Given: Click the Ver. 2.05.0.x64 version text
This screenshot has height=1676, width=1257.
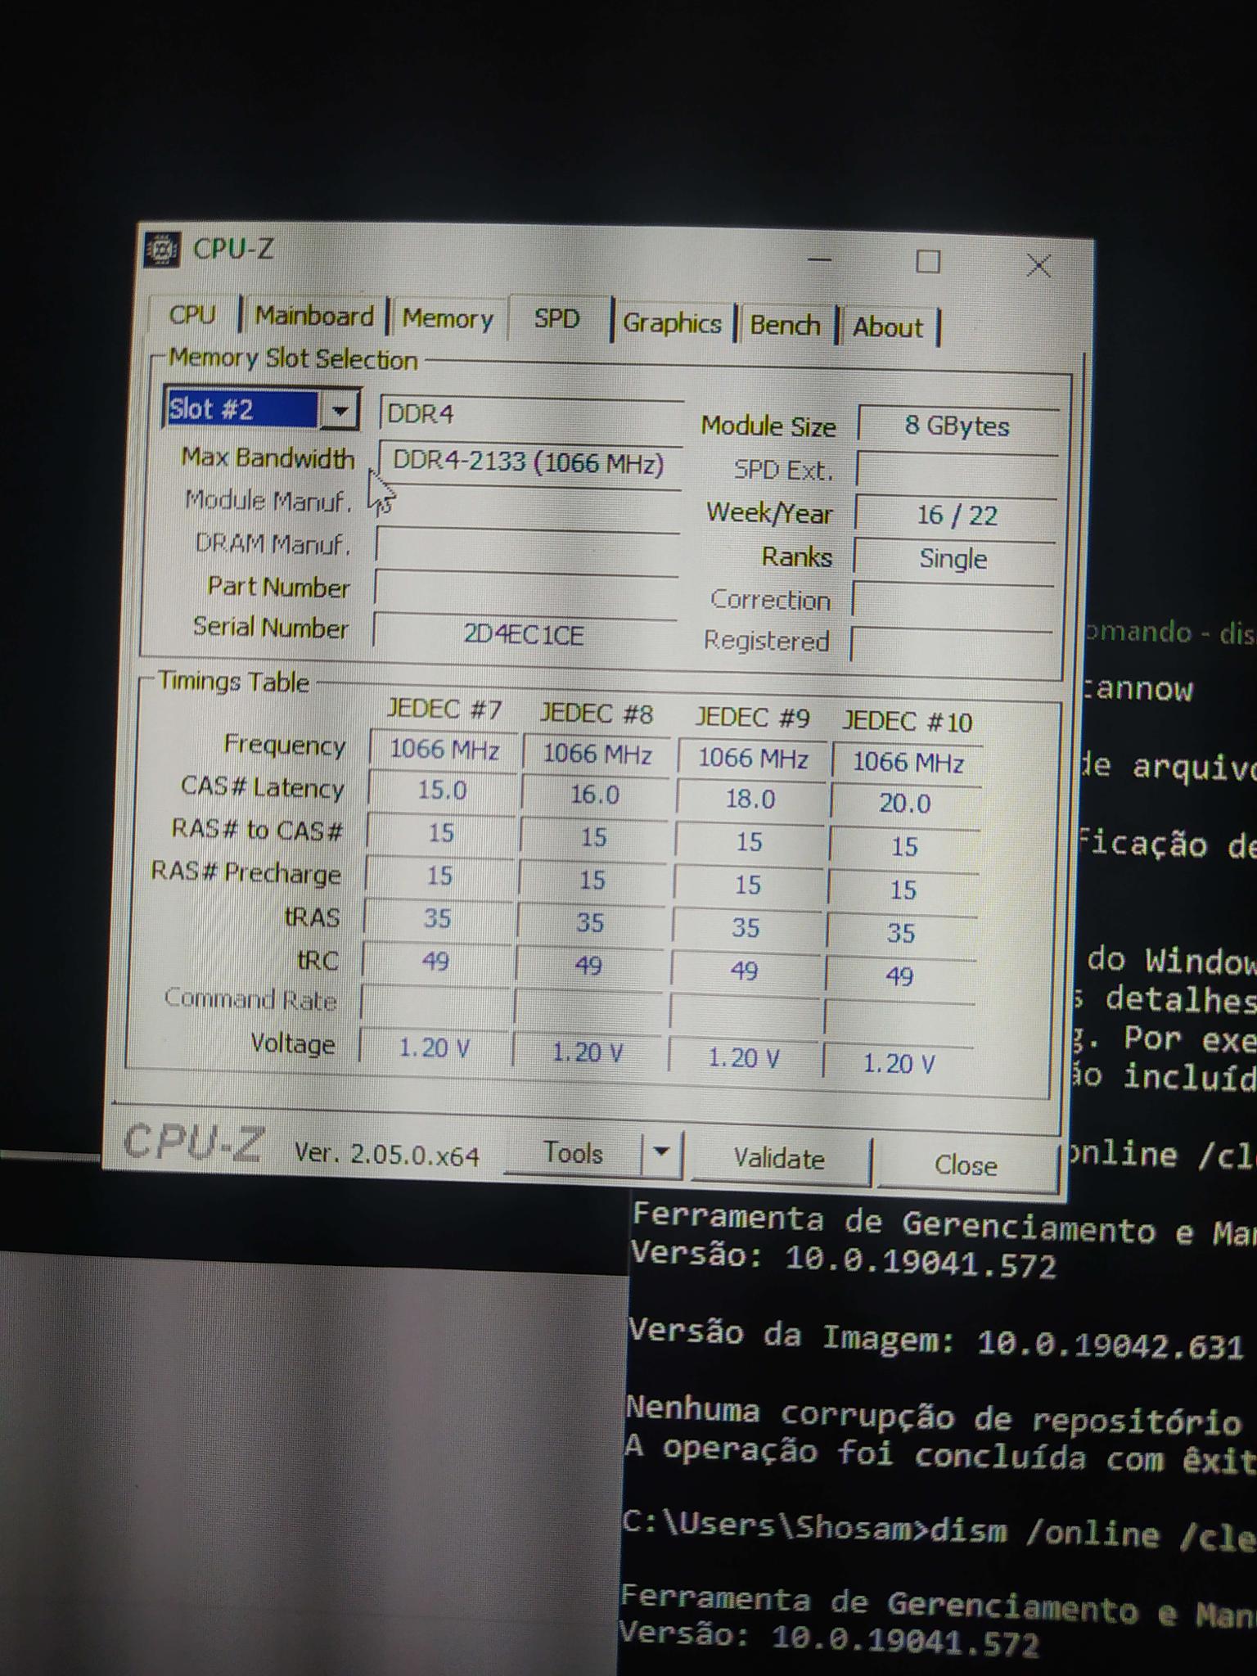Looking at the screenshot, I should click(x=386, y=1154).
